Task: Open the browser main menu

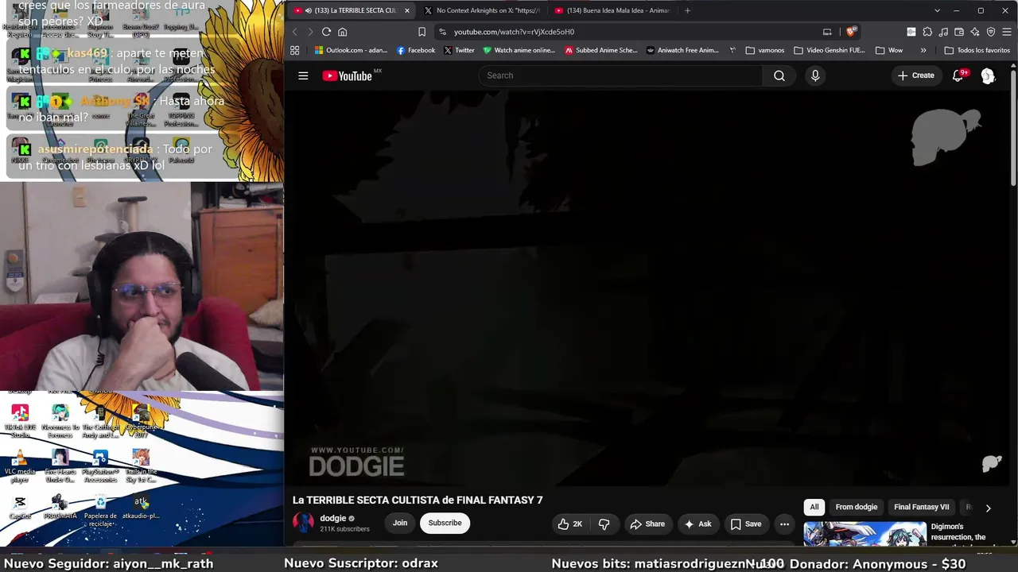Action: [1007, 32]
